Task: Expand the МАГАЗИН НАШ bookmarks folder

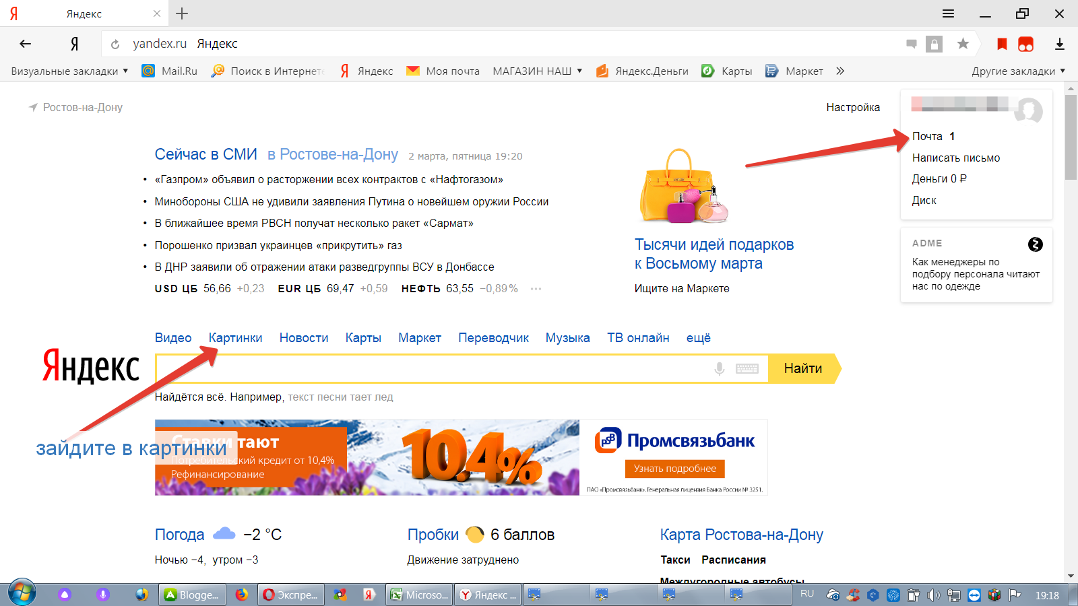Action: (x=538, y=71)
